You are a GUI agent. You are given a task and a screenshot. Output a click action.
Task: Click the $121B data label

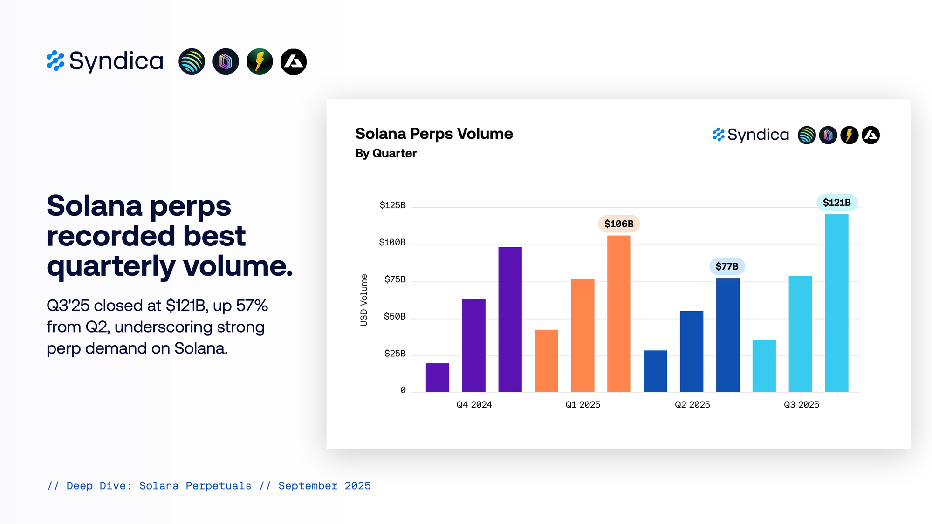pyautogui.click(x=836, y=203)
